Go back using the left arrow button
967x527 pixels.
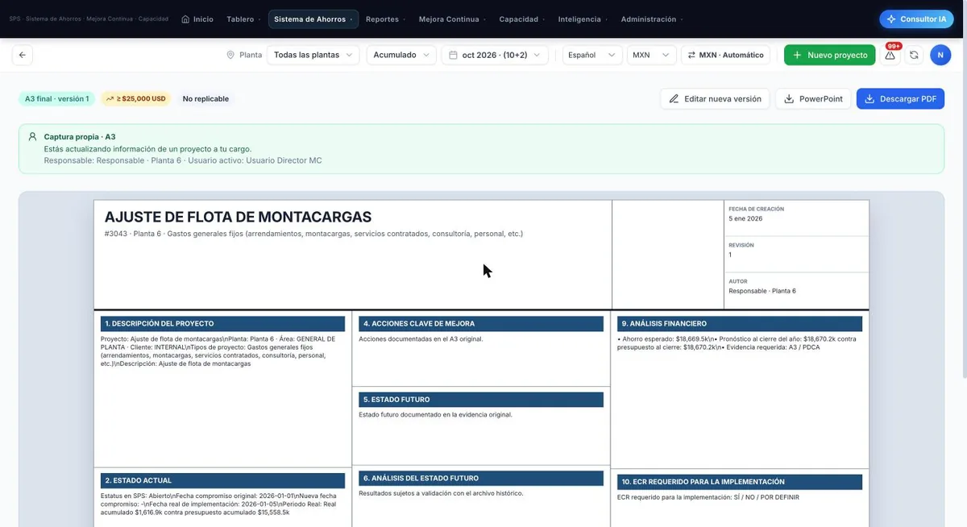[x=23, y=55]
